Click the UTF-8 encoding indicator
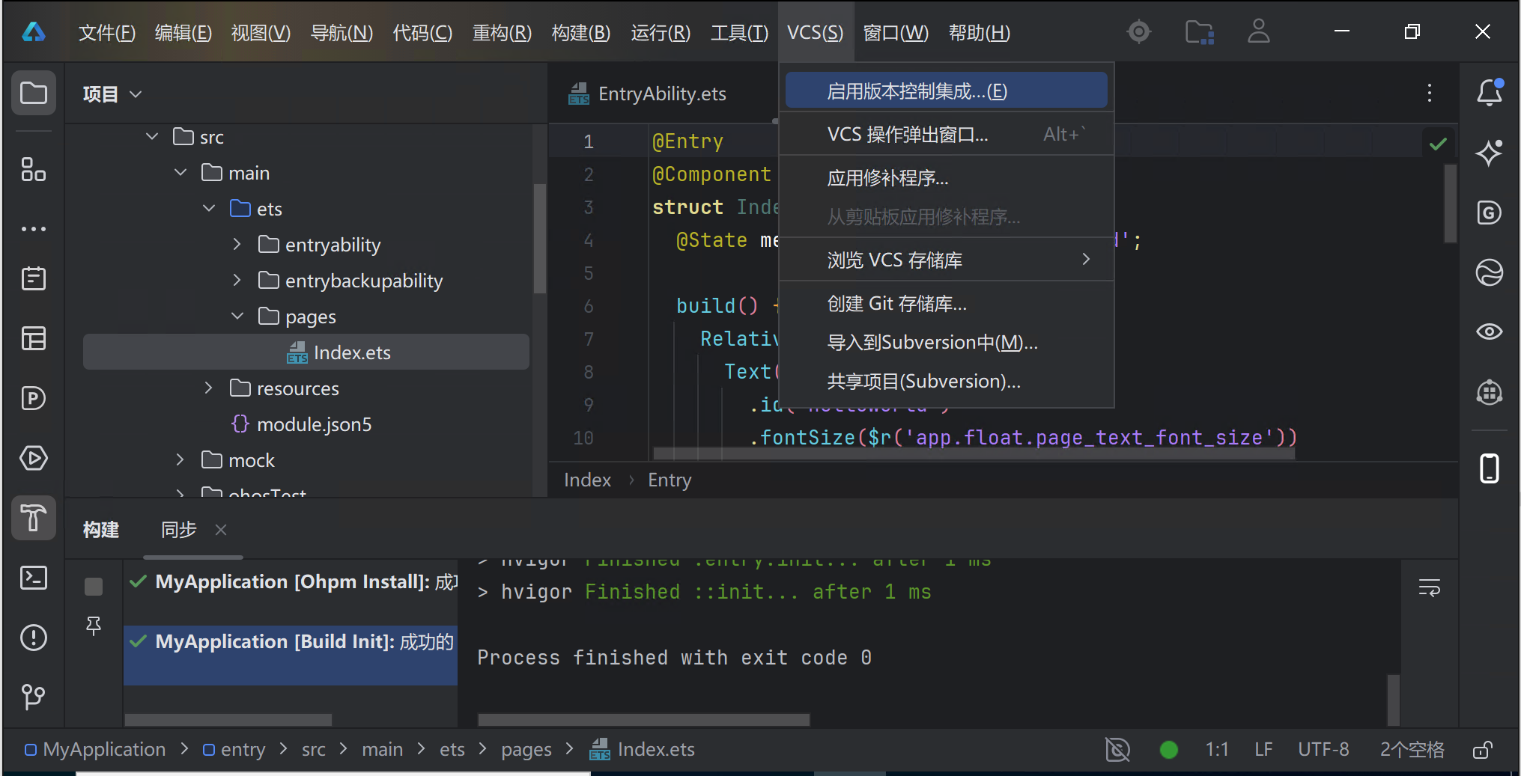The width and height of the screenshot is (1521, 776). coord(1323,749)
